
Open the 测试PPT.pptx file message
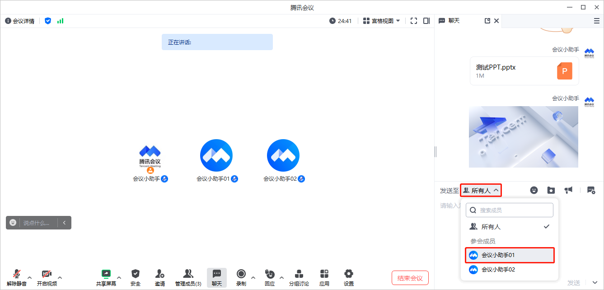(524, 71)
